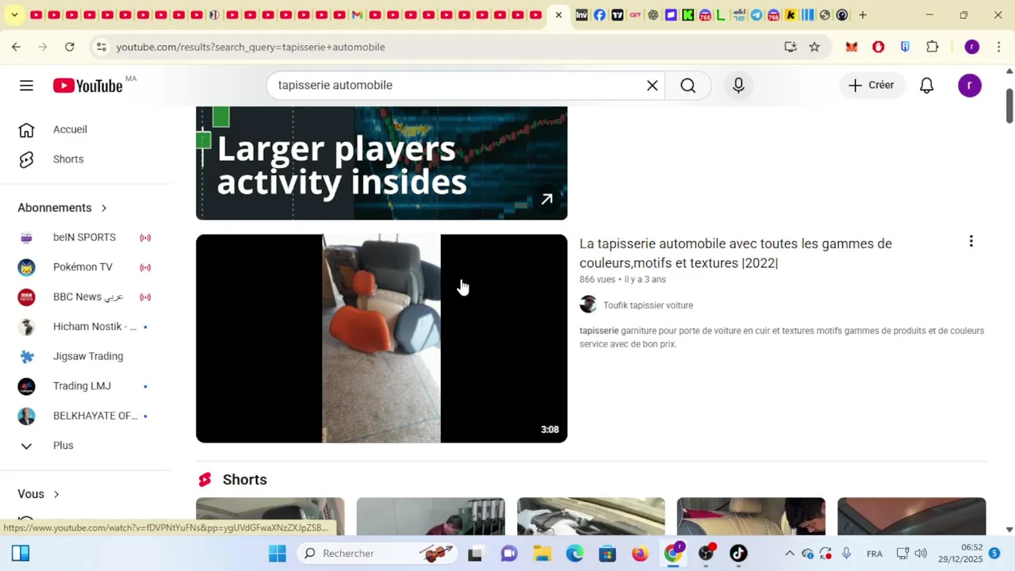The height and width of the screenshot is (571, 1015).
Task: Open Microsoft Edge from the taskbar
Action: tap(575, 554)
